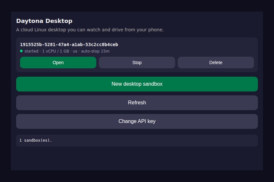Select sandbox ID 1915525b-5281-47a4-a1ab-53c2cc8b4ceb
The width and height of the screenshot is (274, 182).
click(69, 45)
